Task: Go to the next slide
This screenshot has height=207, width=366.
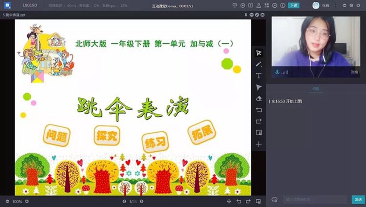Action: tap(141, 202)
